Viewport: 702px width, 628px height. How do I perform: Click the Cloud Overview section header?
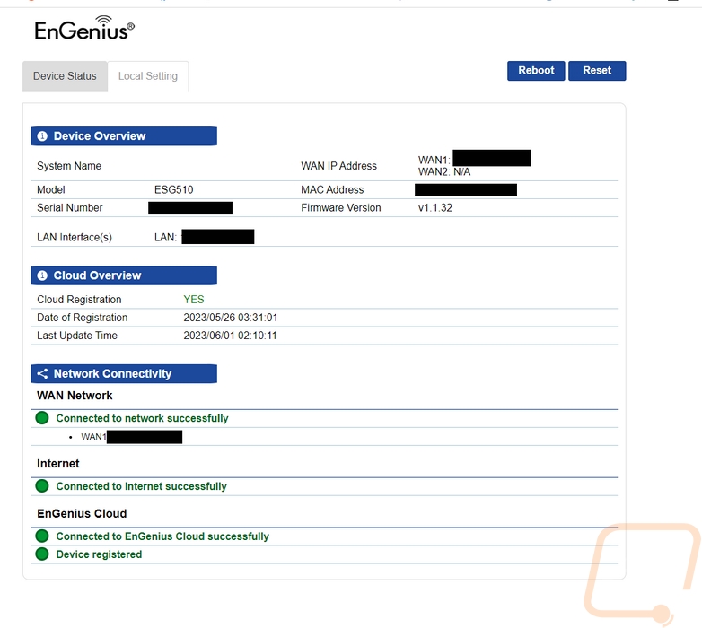tap(124, 275)
